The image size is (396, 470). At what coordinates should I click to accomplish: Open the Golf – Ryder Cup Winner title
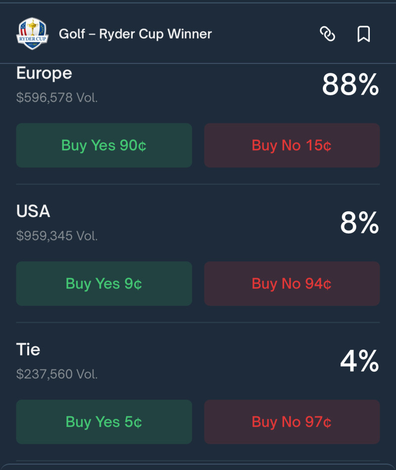(x=135, y=34)
